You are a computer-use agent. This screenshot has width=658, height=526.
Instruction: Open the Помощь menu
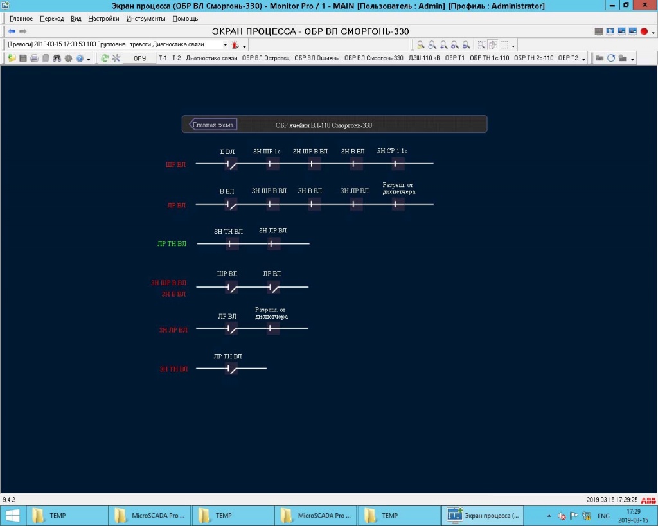coord(185,19)
